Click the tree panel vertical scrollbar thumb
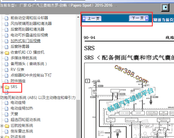 click(78, 119)
